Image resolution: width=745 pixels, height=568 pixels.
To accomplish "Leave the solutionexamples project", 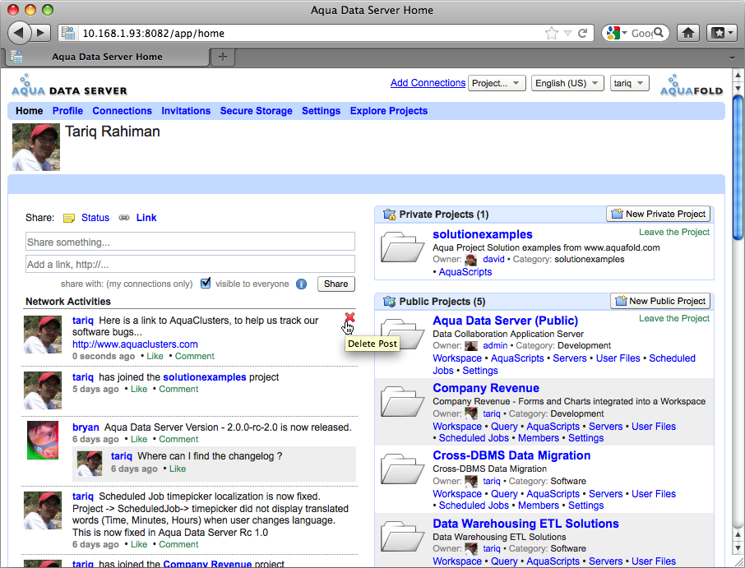I will (x=673, y=232).
